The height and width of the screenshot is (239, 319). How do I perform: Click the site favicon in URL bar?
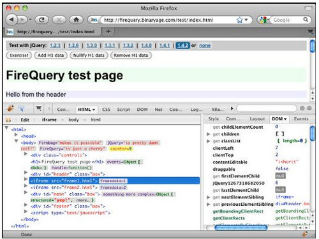pyautogui.click(x=94, y=20)
